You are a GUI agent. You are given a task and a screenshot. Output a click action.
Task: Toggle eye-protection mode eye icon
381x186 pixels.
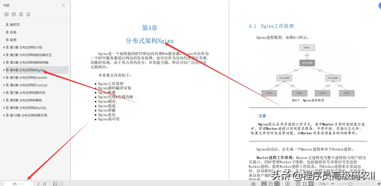point(253,184)
